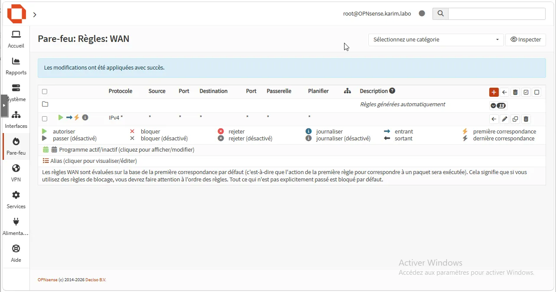Check the select-all checkbox in table header
Image resolution: width=556 pixels, height=292 pixels.
point(45,92)
